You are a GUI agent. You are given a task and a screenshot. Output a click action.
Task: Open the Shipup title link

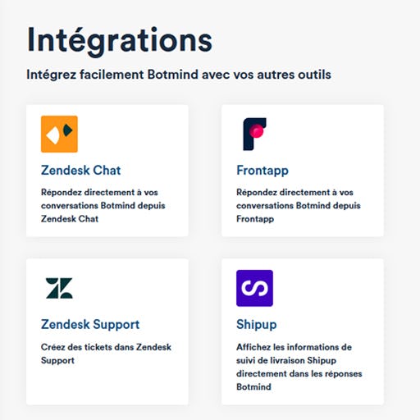pos(257,325)
